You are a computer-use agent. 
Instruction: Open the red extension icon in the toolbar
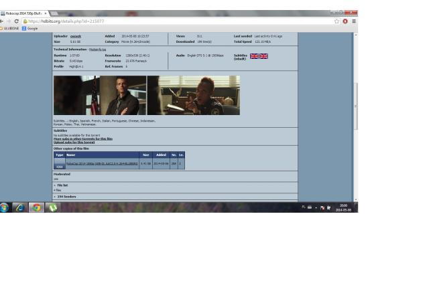coord(345,21)
